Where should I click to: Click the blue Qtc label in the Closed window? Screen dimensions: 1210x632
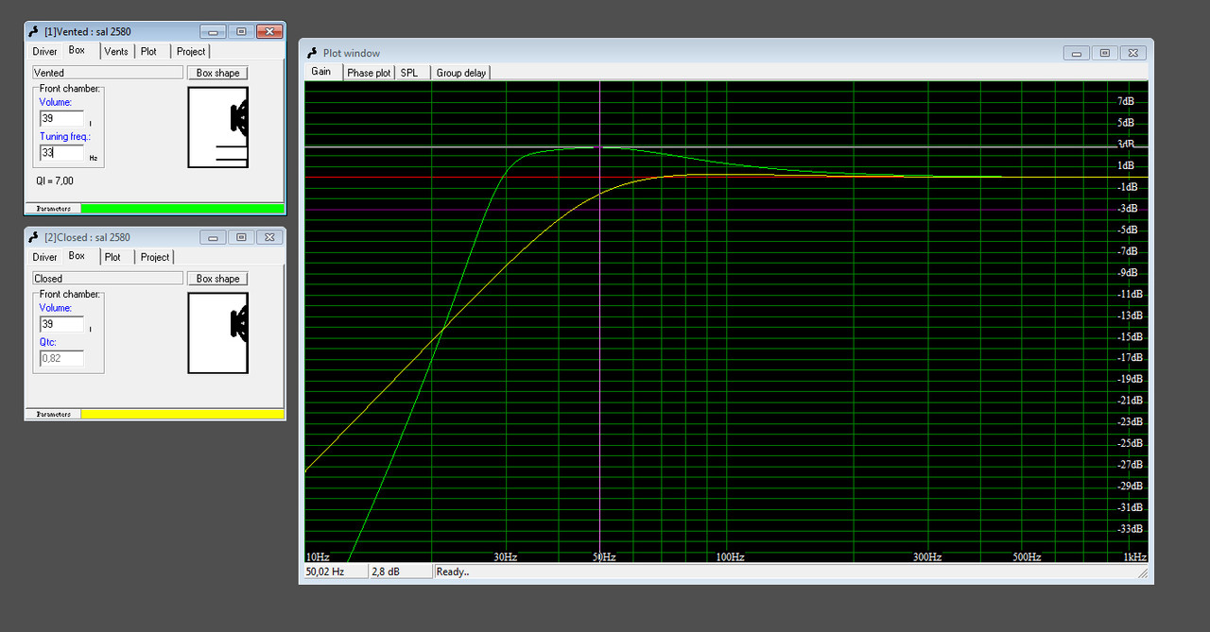pos(47,343)
